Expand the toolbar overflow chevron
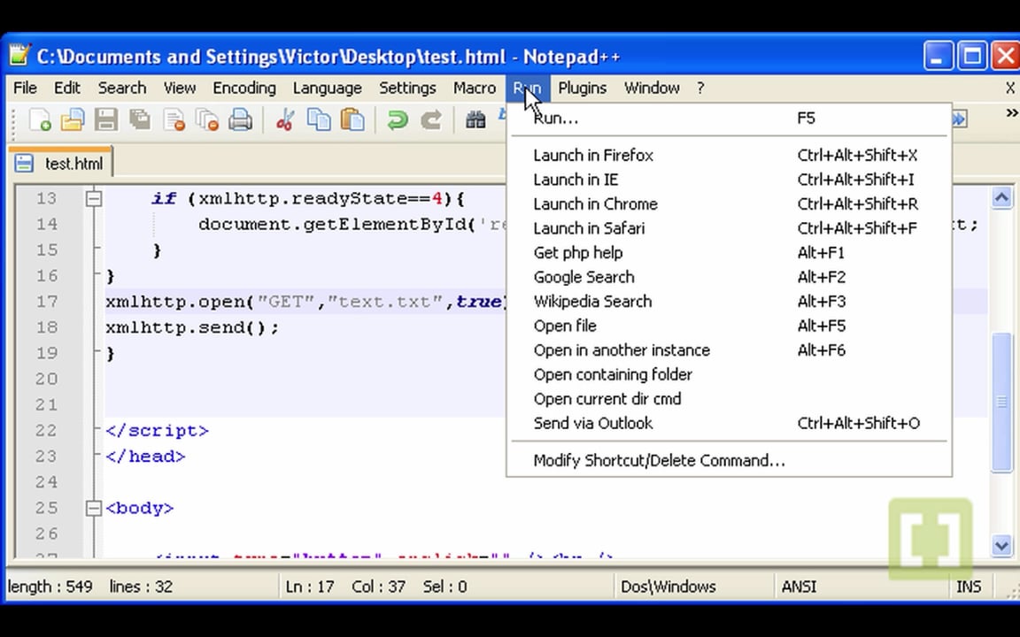 [1011, 113]
